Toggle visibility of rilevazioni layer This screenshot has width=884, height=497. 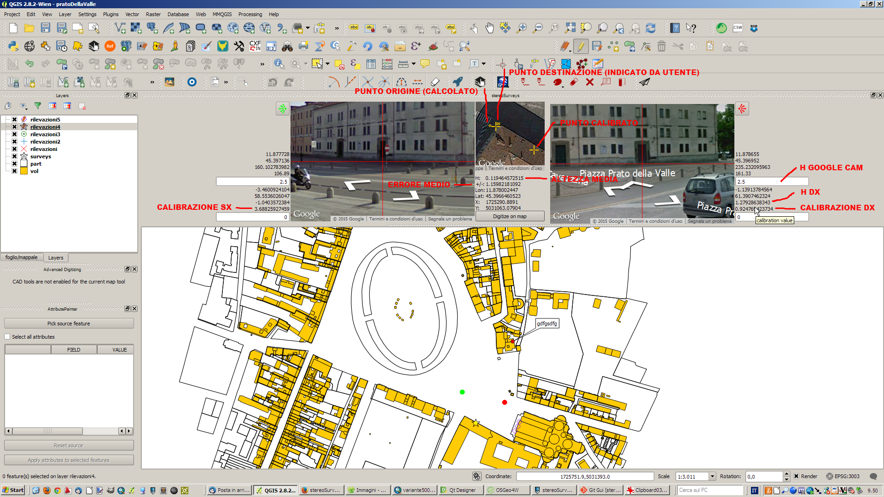(14, 149)
